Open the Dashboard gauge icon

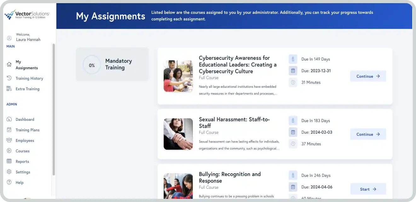(x=9, y=120)
